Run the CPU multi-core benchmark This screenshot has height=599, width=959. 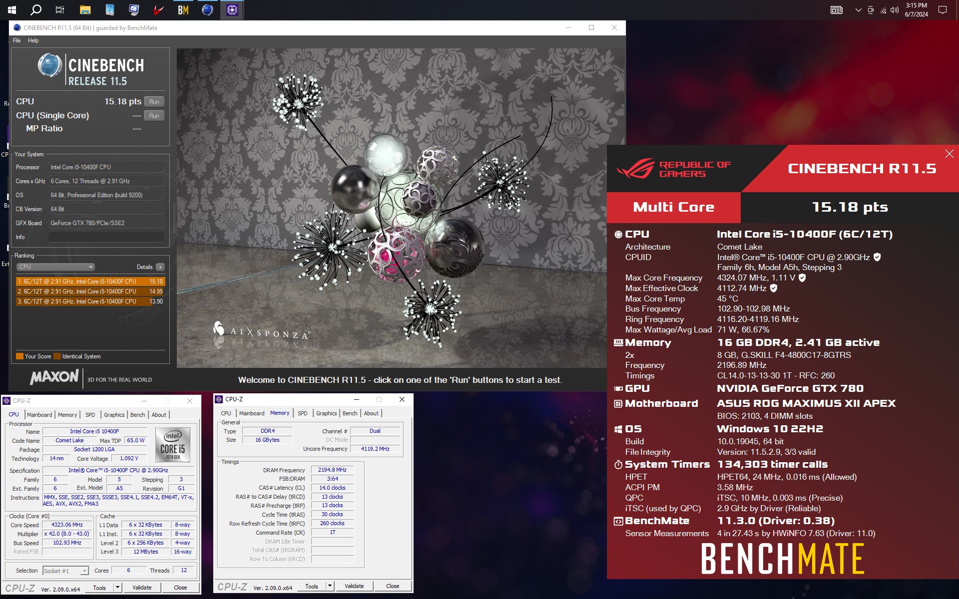pos(154,101)
